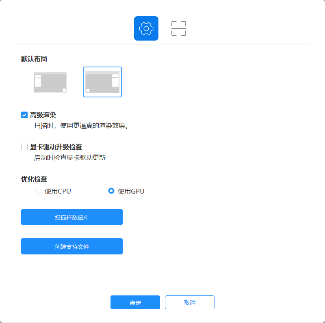
Task: Select the highlighted second layout thumbnail
Action: 102,82
